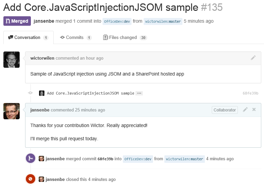264x186 pixels.
Task: Switch to the Commits tab
Action: 76,38
